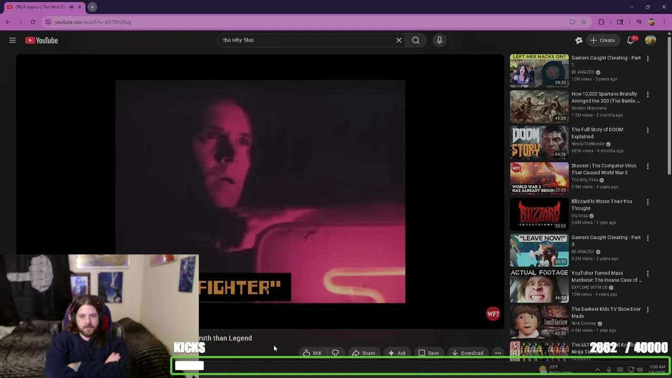The height and width of the screenshot is (378, 672).
Task: Share the video
Action: coord(363,353)
